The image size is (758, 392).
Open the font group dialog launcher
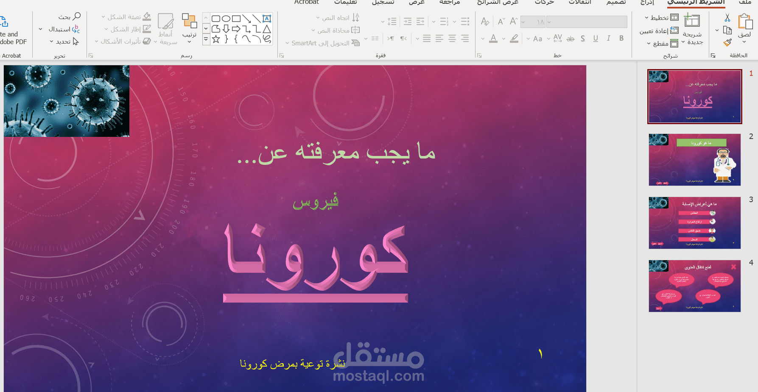point(479,56)
